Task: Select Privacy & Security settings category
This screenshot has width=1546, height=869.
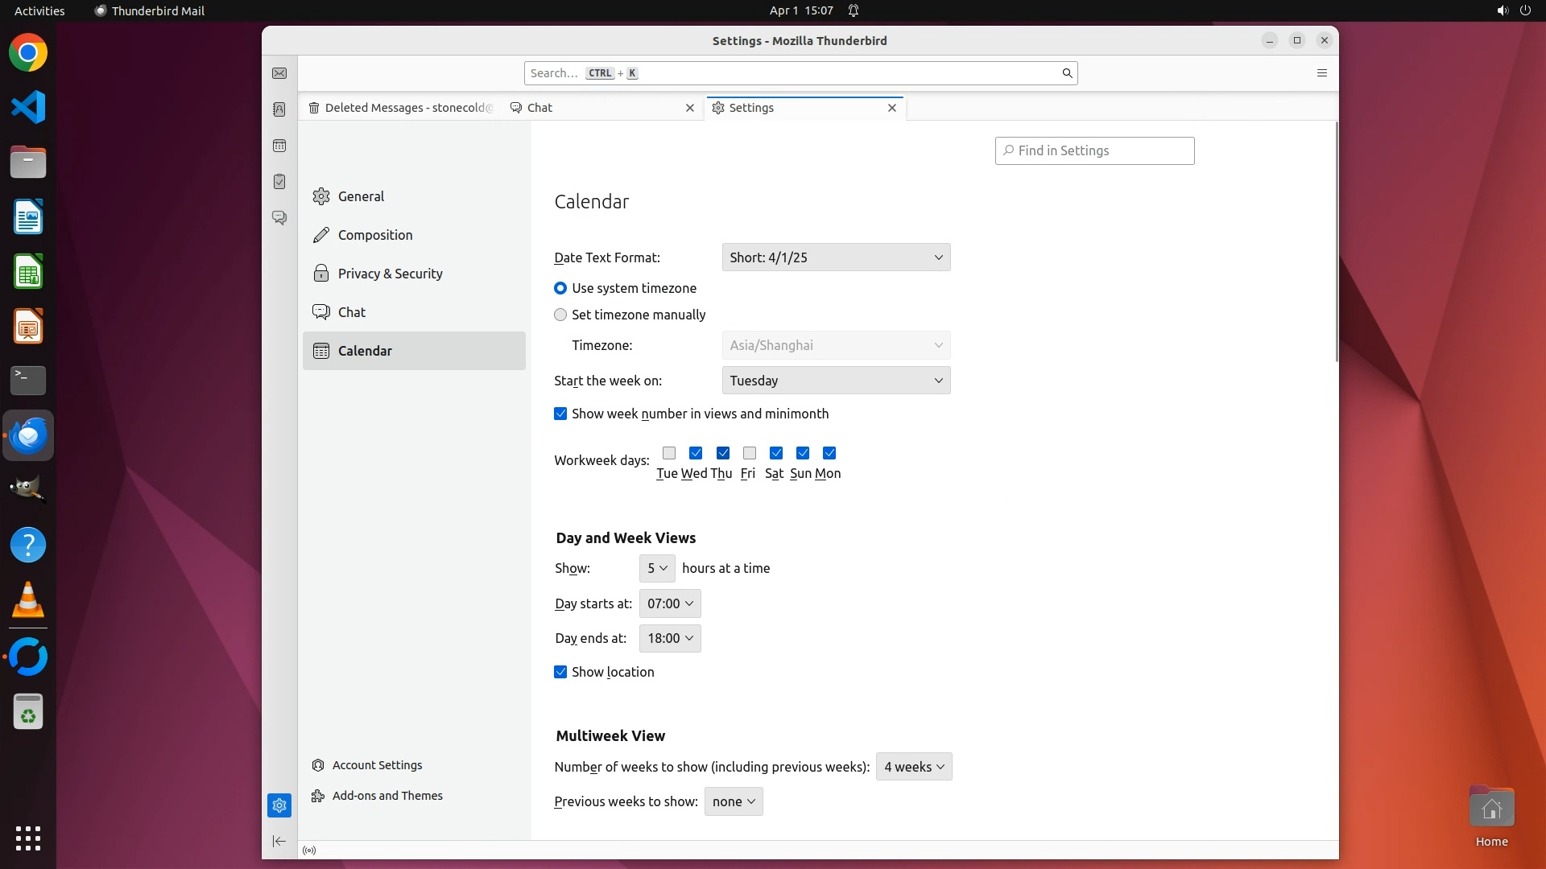Action: tap(390, 274)
